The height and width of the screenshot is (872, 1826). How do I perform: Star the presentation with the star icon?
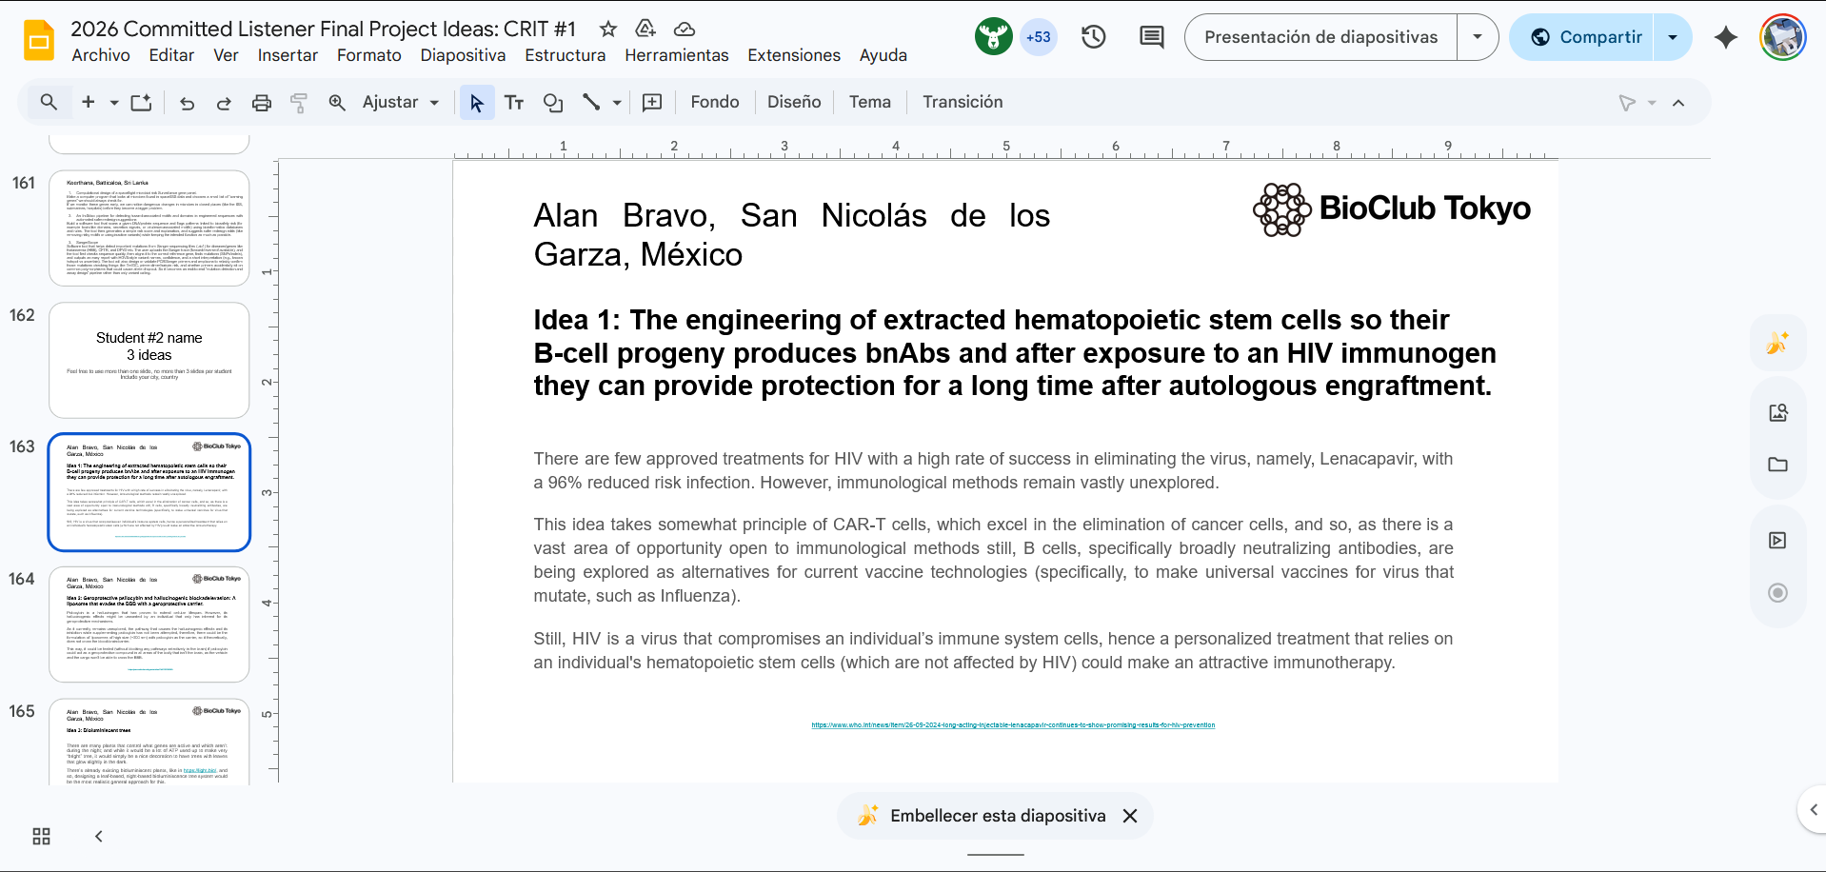[x=607, y=30]
